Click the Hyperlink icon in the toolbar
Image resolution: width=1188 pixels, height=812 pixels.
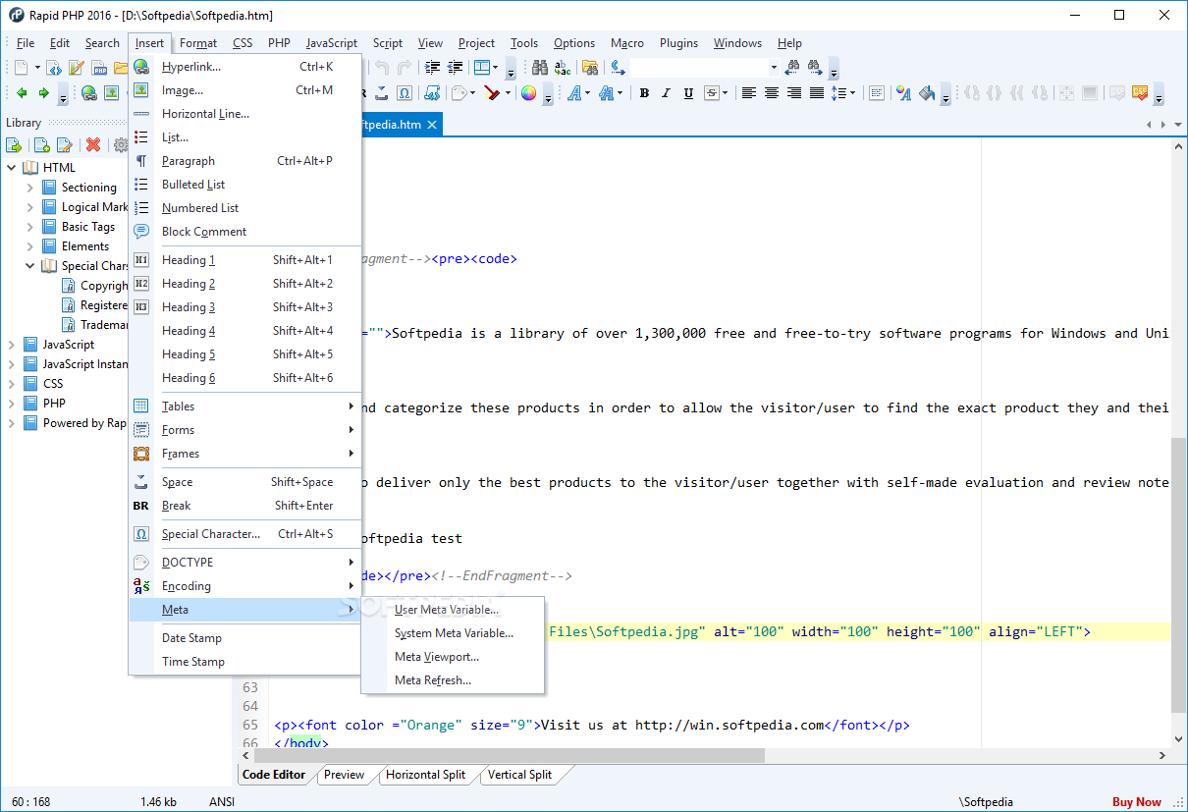click(x=89, y=93)
